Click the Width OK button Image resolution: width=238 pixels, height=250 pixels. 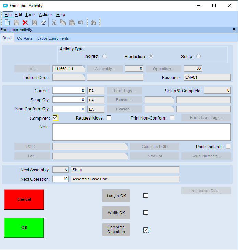(x=116, y=213)
